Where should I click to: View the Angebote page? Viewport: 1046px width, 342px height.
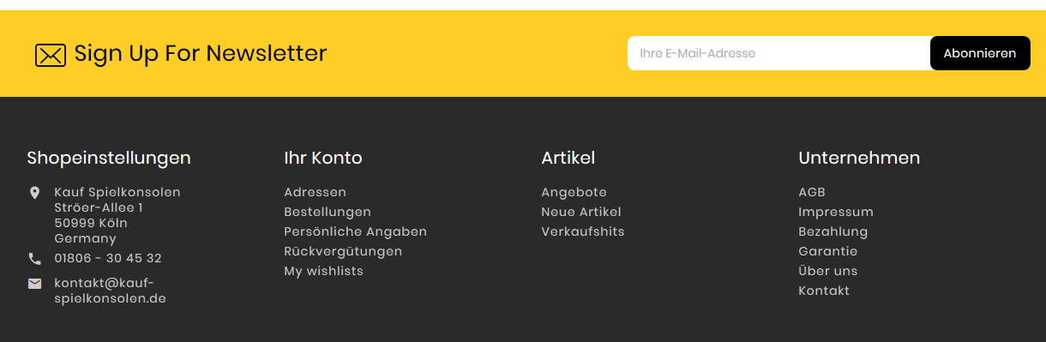point(574,192)
